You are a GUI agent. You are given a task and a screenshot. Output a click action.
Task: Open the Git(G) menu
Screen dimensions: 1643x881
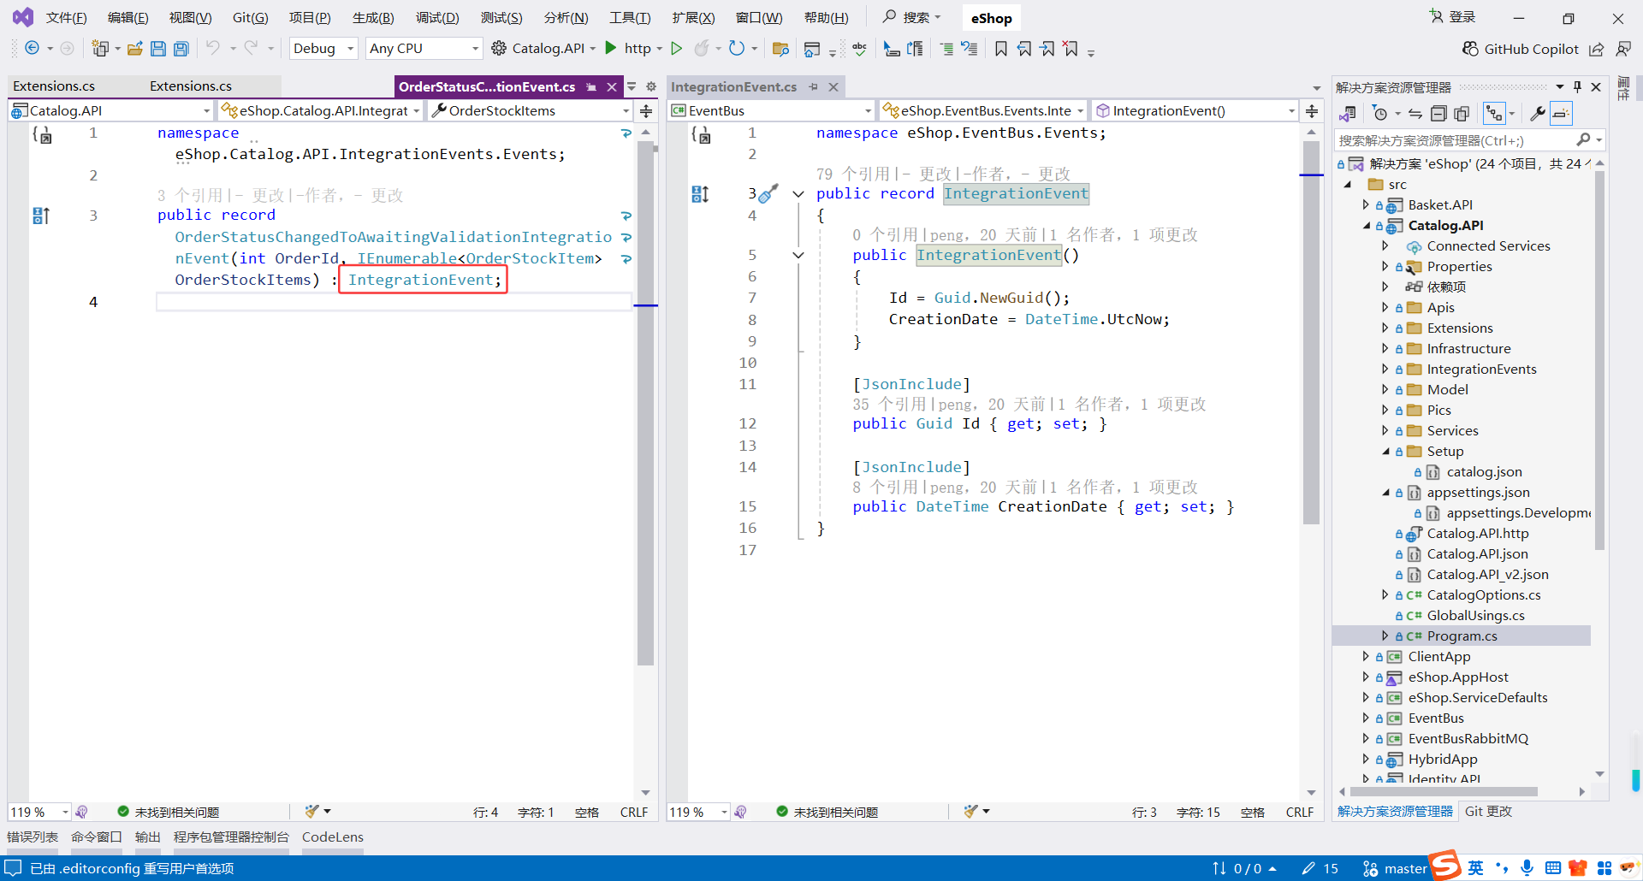[250, 18]
